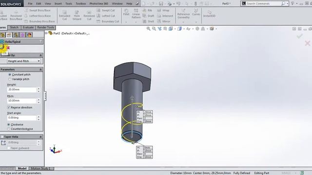Select the Revolved Cut tool
Image resolution: width=312 pixels, height=175 pixels.
[89, 16]
